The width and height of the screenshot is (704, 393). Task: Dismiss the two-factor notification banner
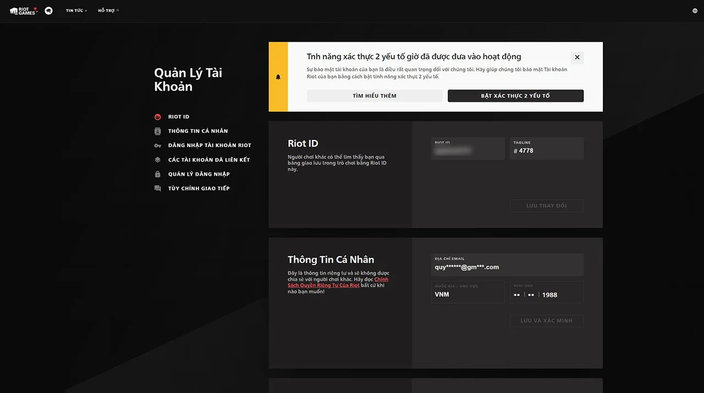pos(577,57)
